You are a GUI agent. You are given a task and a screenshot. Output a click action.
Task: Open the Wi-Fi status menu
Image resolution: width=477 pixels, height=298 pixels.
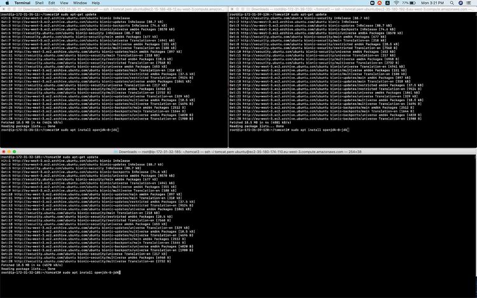(396, 3)
